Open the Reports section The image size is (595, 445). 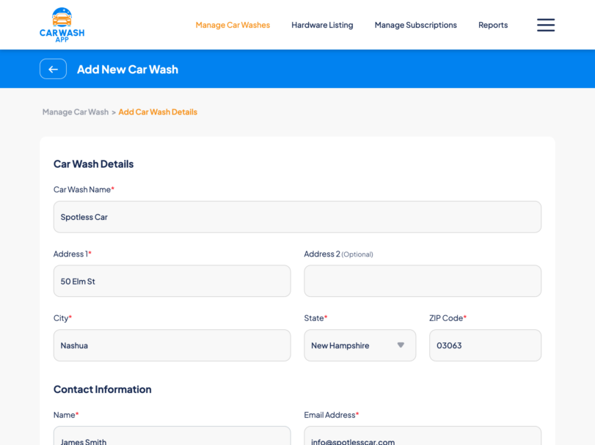point(493,25)
